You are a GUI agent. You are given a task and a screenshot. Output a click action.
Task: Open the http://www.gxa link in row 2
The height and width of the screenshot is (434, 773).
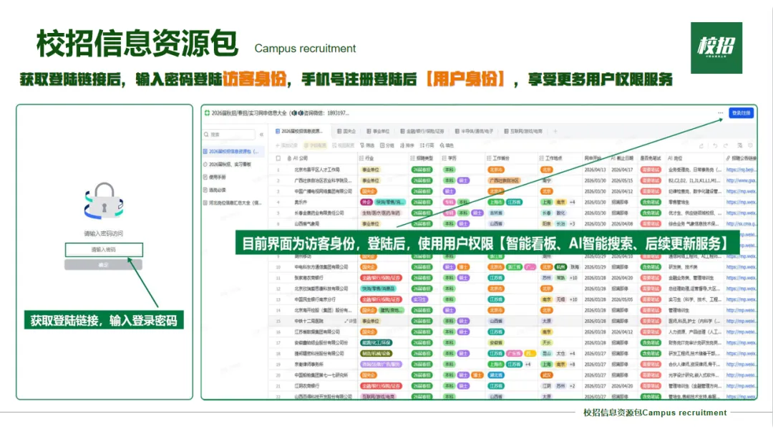(x=741, y=180)
